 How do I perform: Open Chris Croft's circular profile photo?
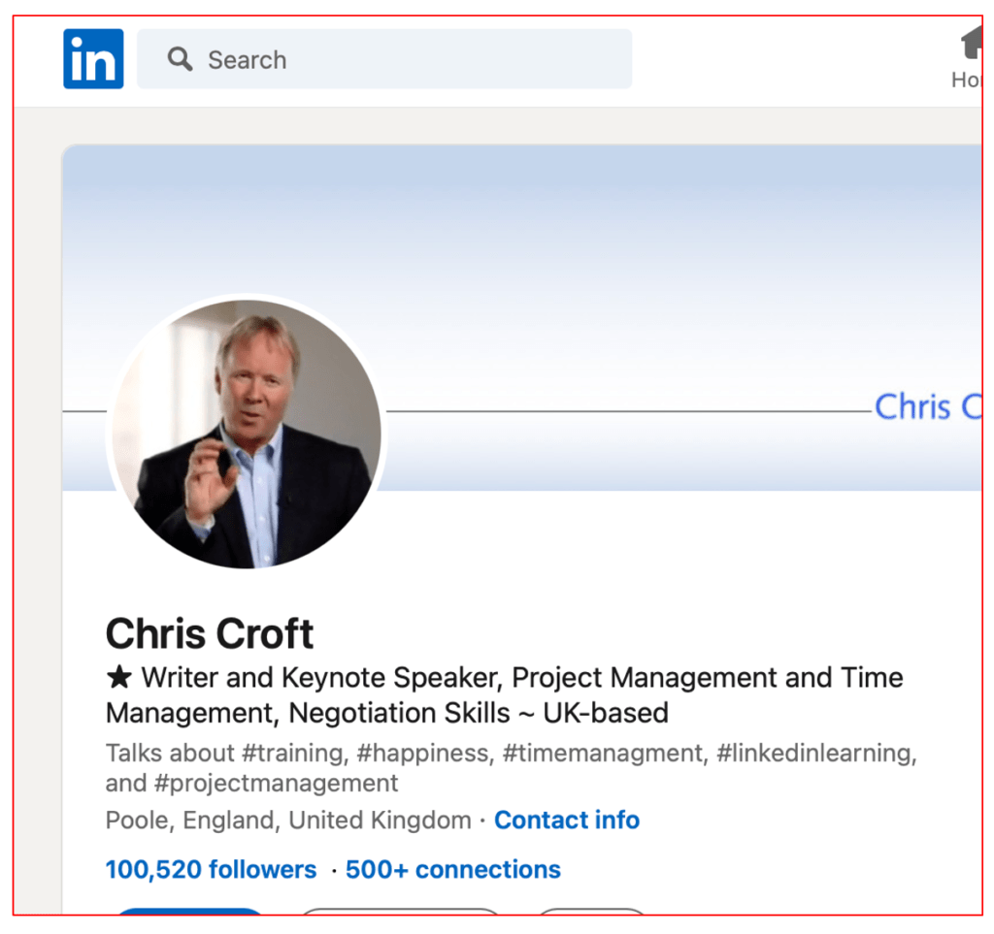tap(248, 433)
